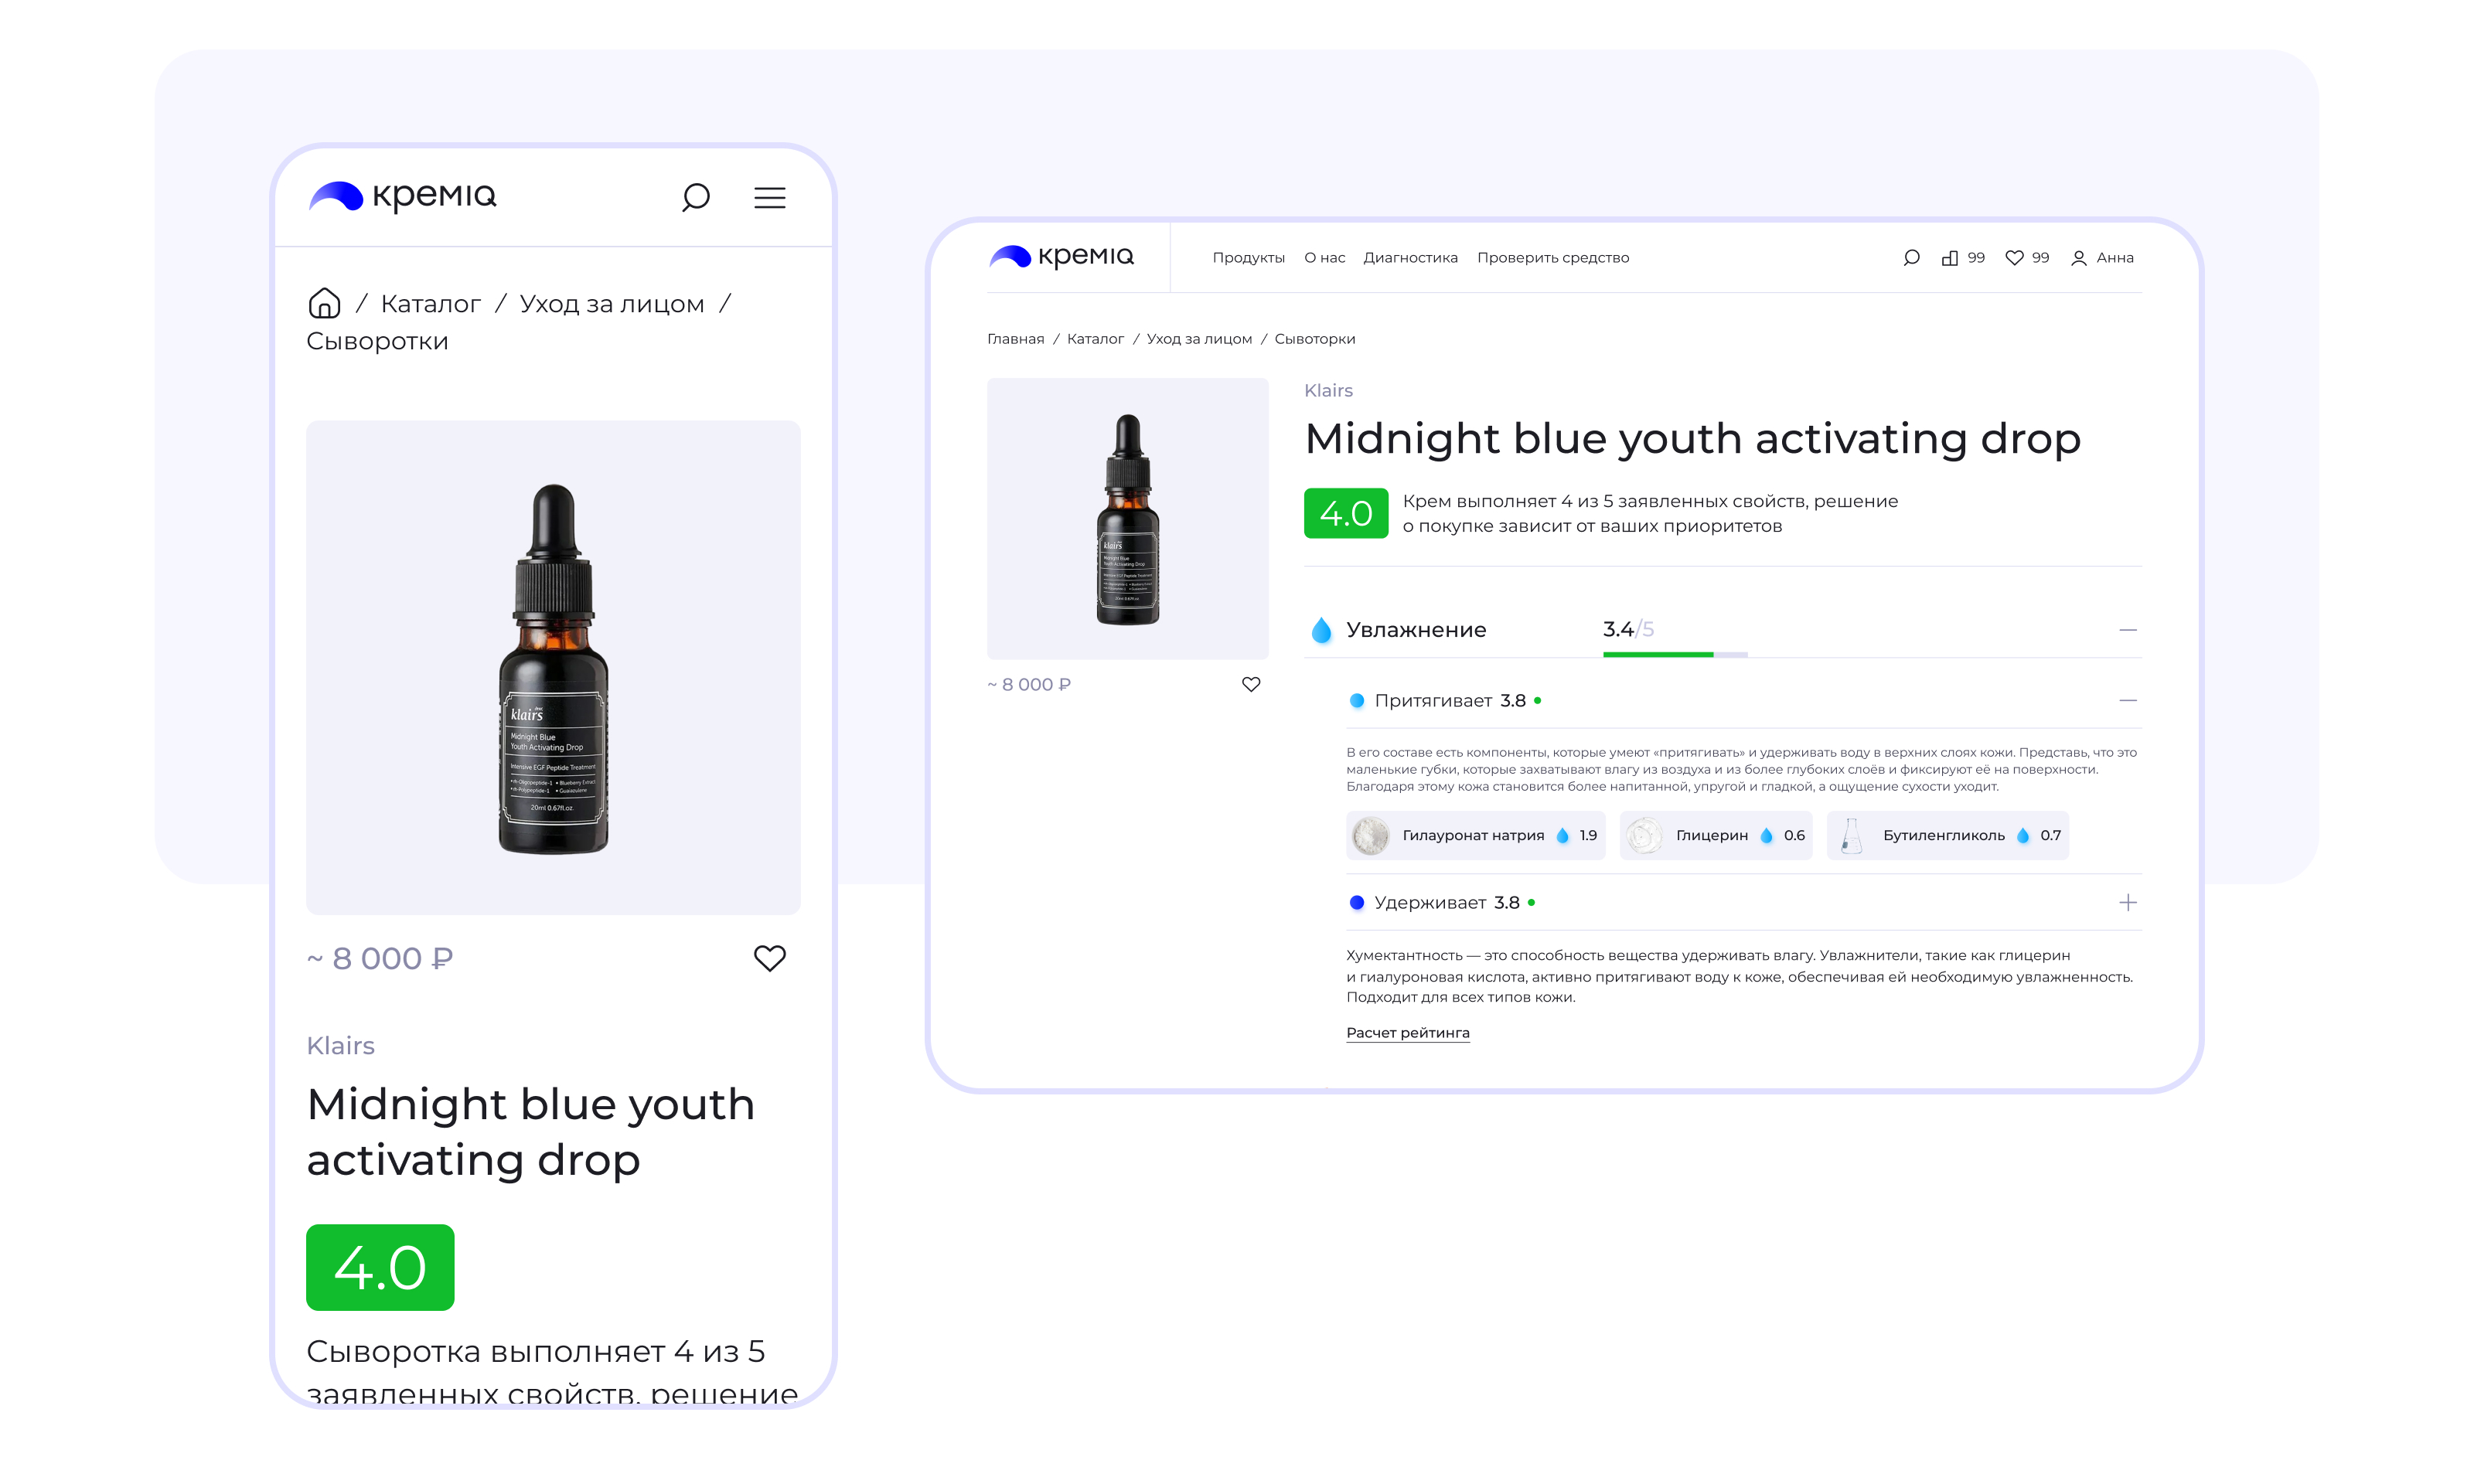This screenshot has width=2474, height=1484.
Task: Open Уход за лицом in mobile breadcrumb
Action: 611,304
